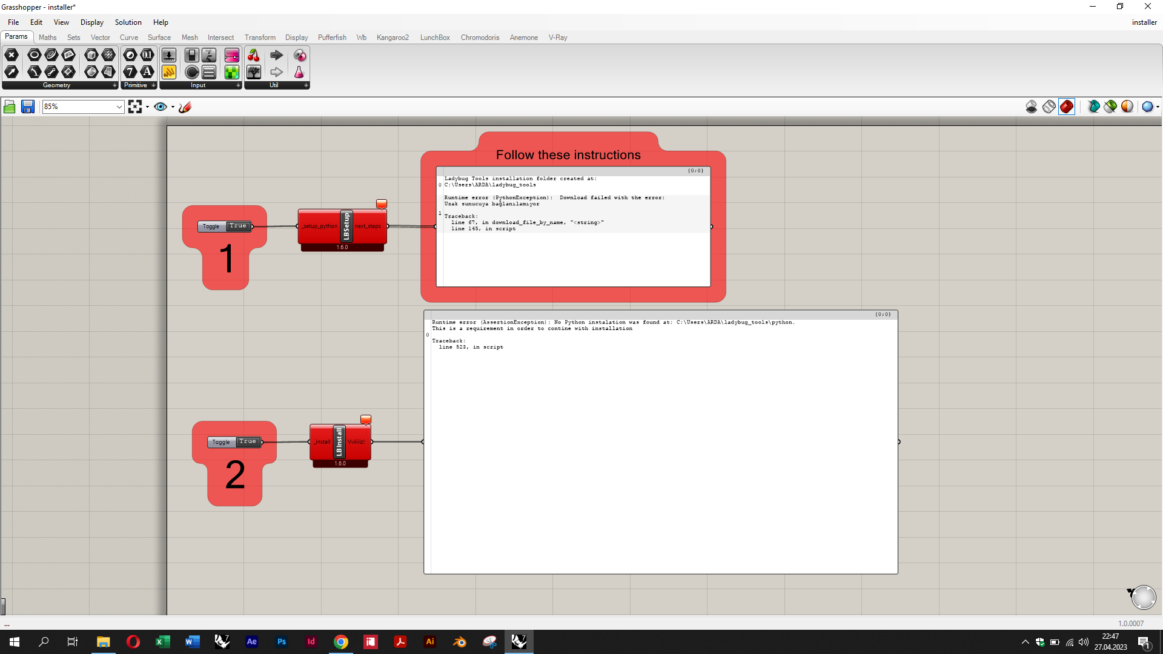Click the Windows Start button
The width and height of the screenshot is (1163, 654).
click(x=15, y=642)
